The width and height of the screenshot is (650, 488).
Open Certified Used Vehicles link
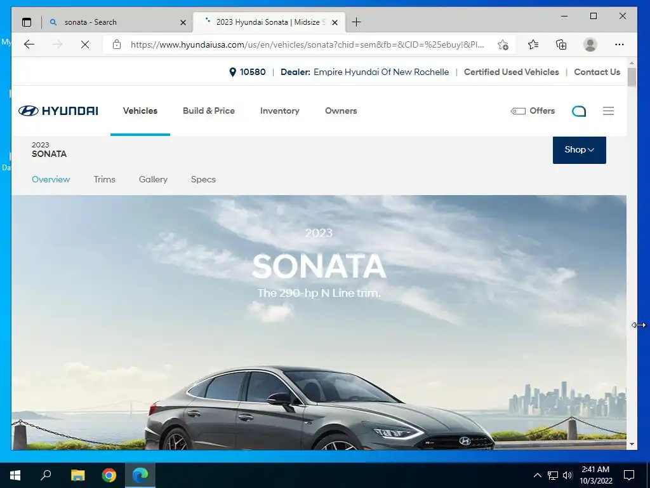click(511, 72)
